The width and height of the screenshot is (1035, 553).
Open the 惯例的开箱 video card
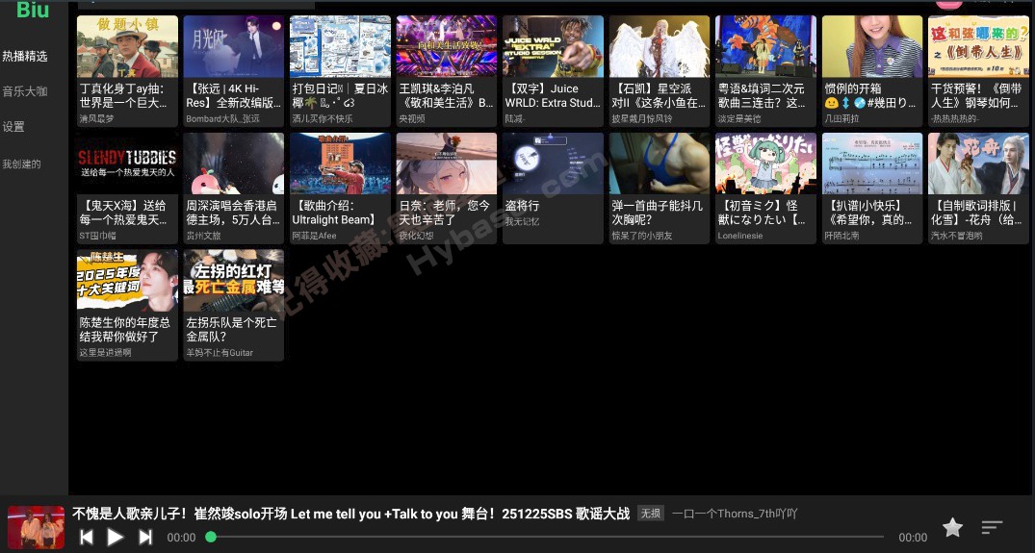(x=872, y=71)
